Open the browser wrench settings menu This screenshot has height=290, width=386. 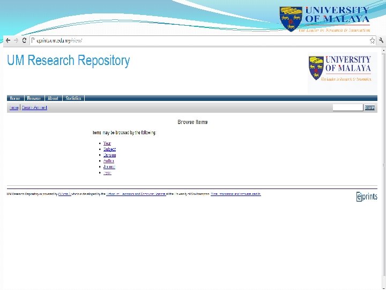381,40
